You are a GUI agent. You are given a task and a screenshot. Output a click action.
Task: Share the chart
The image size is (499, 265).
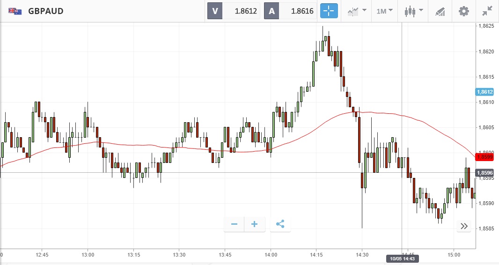coord(280,224)
